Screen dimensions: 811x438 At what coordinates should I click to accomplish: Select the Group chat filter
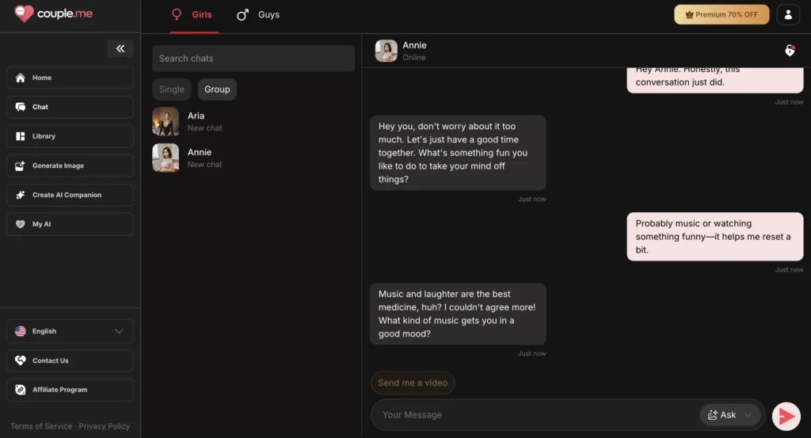point(217,90)
